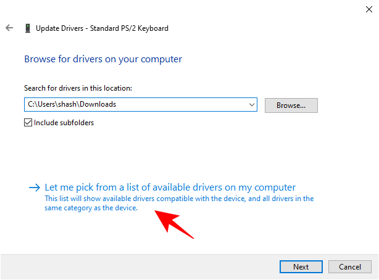
Task: Open Let me pick from a list link
Action: point(170,187)
